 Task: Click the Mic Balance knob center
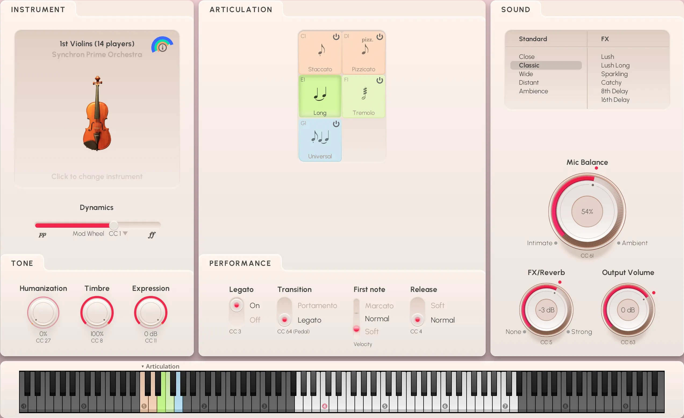coord(587,212)
